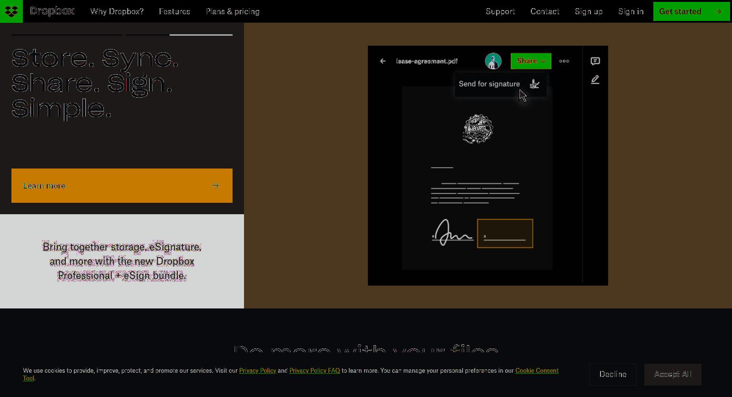Select the first carousel progress bar
732x397 pixels.
click(67, 35)
